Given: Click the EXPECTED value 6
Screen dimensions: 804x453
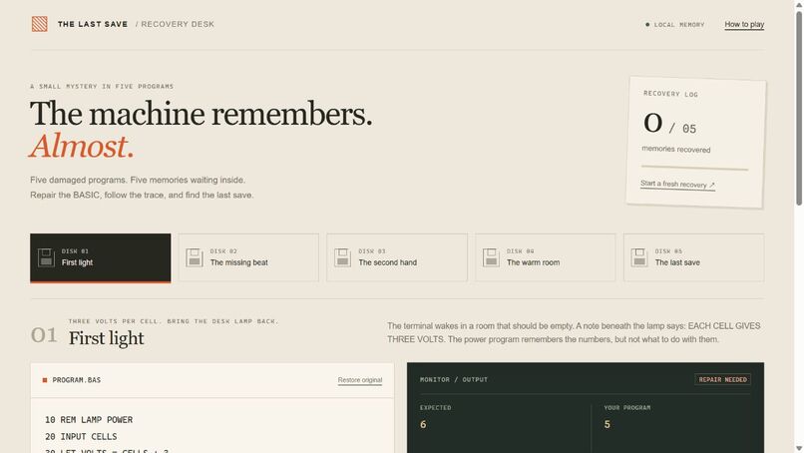Looking at the screenshot, I should 423,424.
